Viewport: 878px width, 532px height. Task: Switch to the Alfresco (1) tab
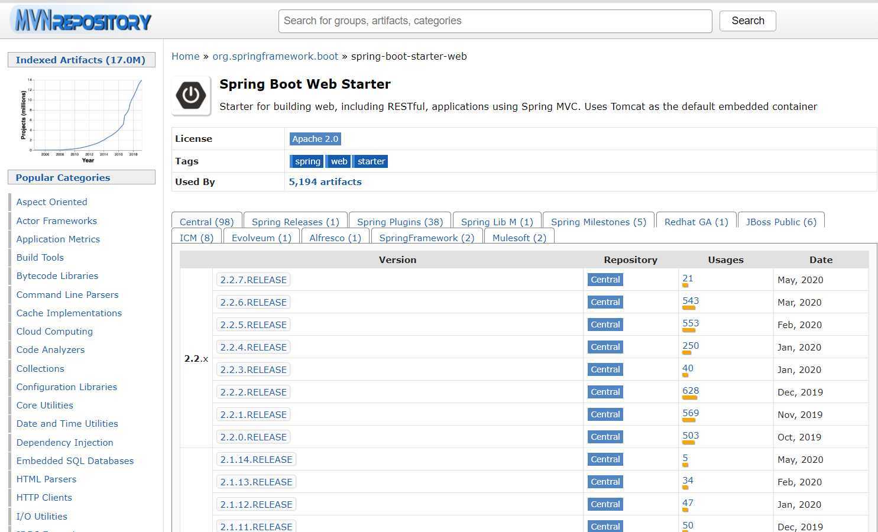point(335,237)
